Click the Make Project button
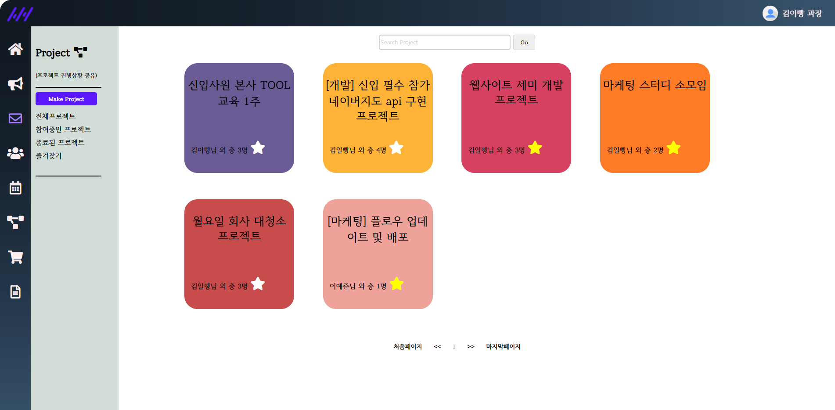This screenshot has height=410, width=835. 66,99
